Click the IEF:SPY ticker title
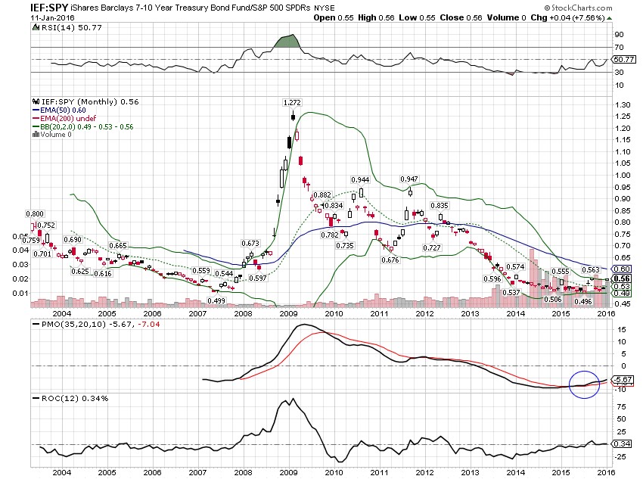 point(49,8)
